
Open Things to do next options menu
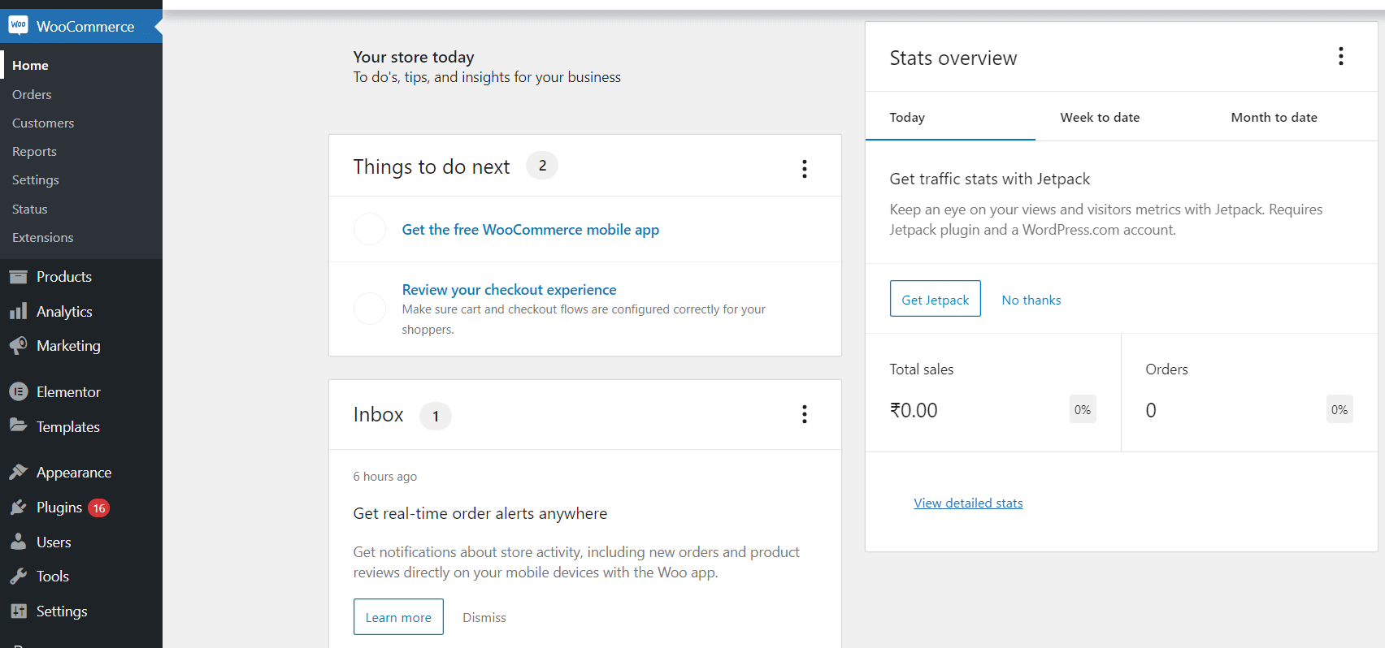tap(805, 168)
